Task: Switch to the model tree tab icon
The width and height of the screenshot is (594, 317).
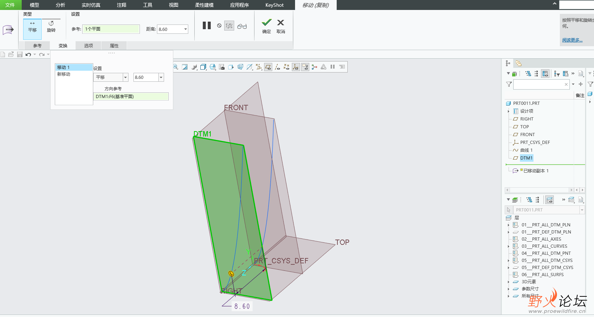Action: (x=508, y=63)
